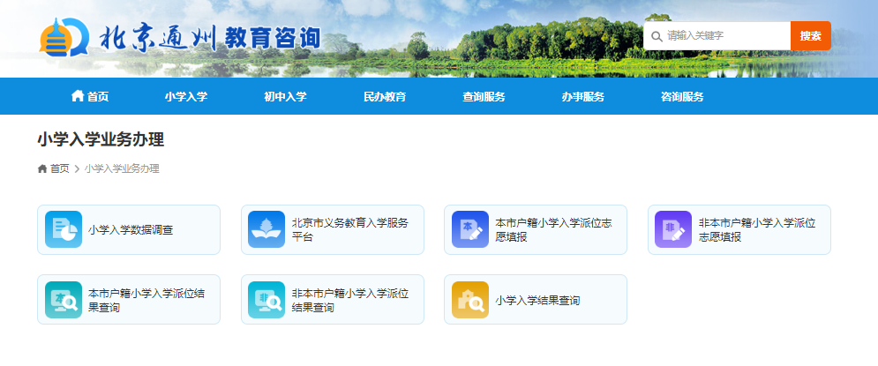This screenshot has height=366, width=878.
Task: Open the 咨询服务 menu
Action: tap(682, 96)
